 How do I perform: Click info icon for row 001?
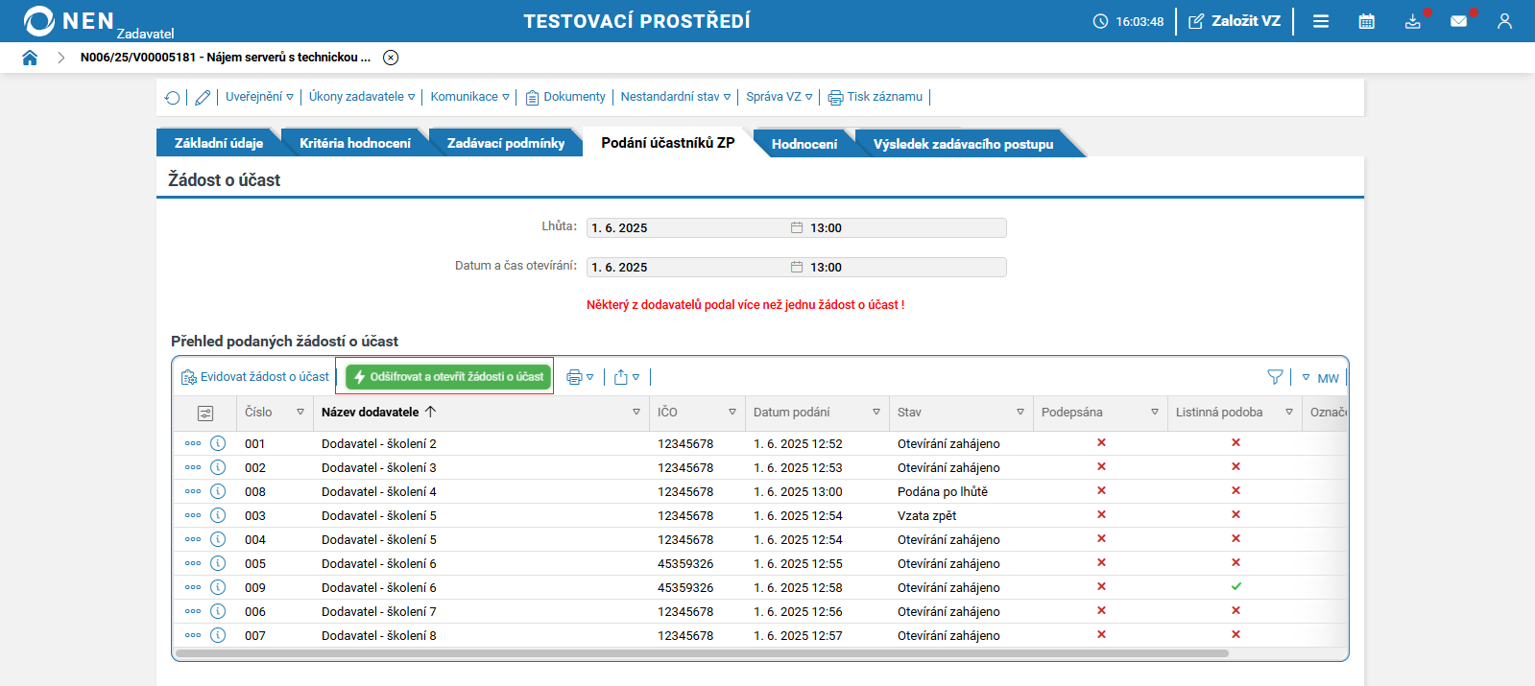pos(218,443)
